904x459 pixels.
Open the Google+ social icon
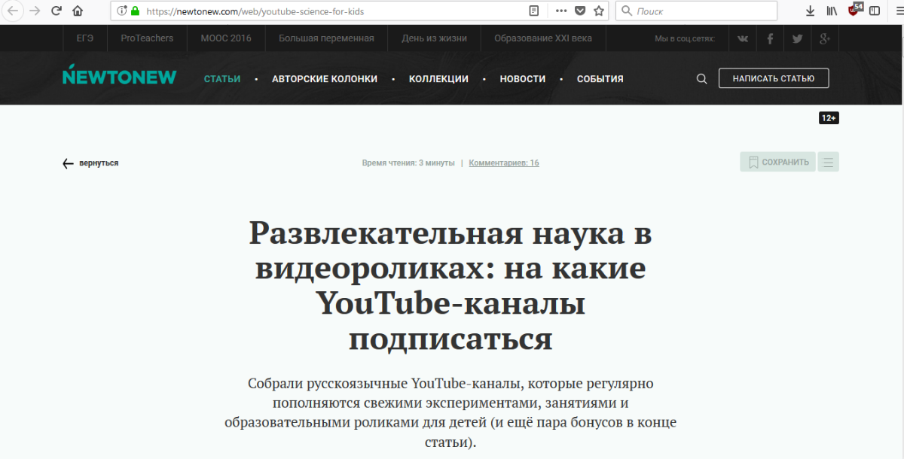click(825, 38)
